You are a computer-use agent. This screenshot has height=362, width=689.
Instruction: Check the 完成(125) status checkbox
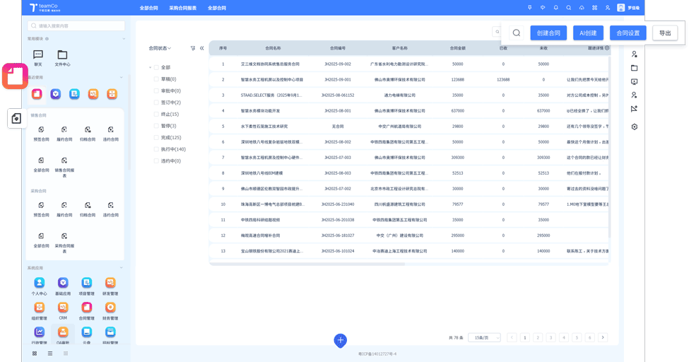tap(156, 137)
